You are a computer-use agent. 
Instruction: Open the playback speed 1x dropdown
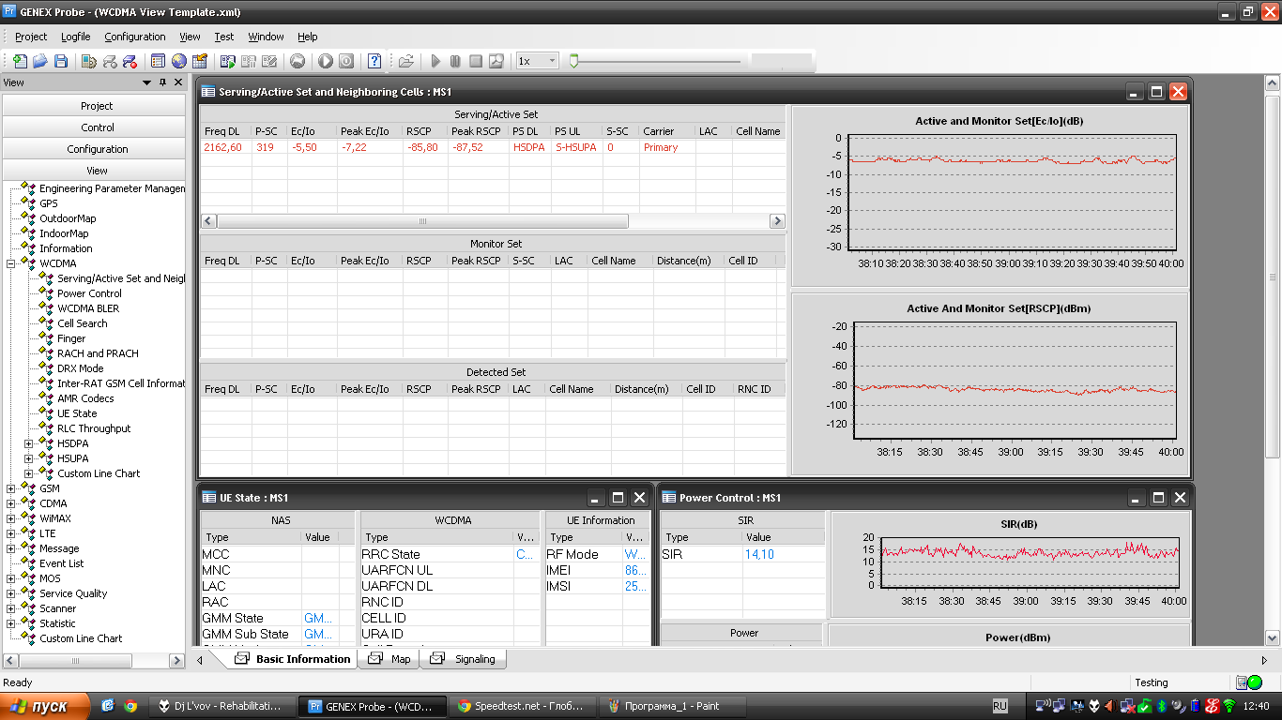coord(552,61)
